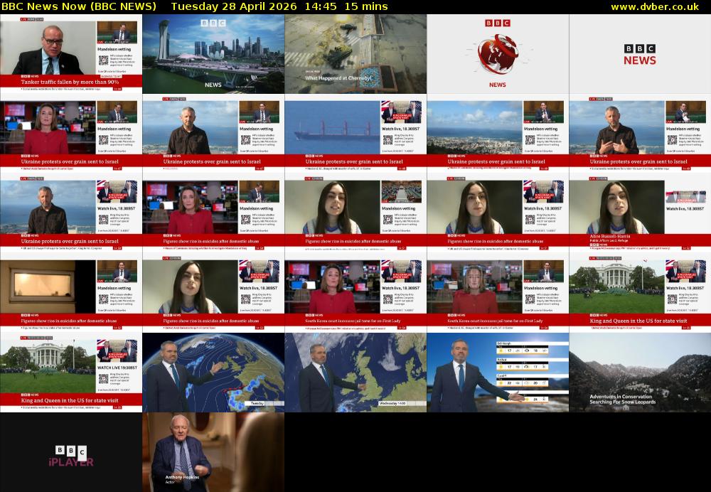Image resolution: width=711 pixels, height=492 pixels.
Task: Open the www.dvber.co.uk link in the header
Action: (654, 7)
